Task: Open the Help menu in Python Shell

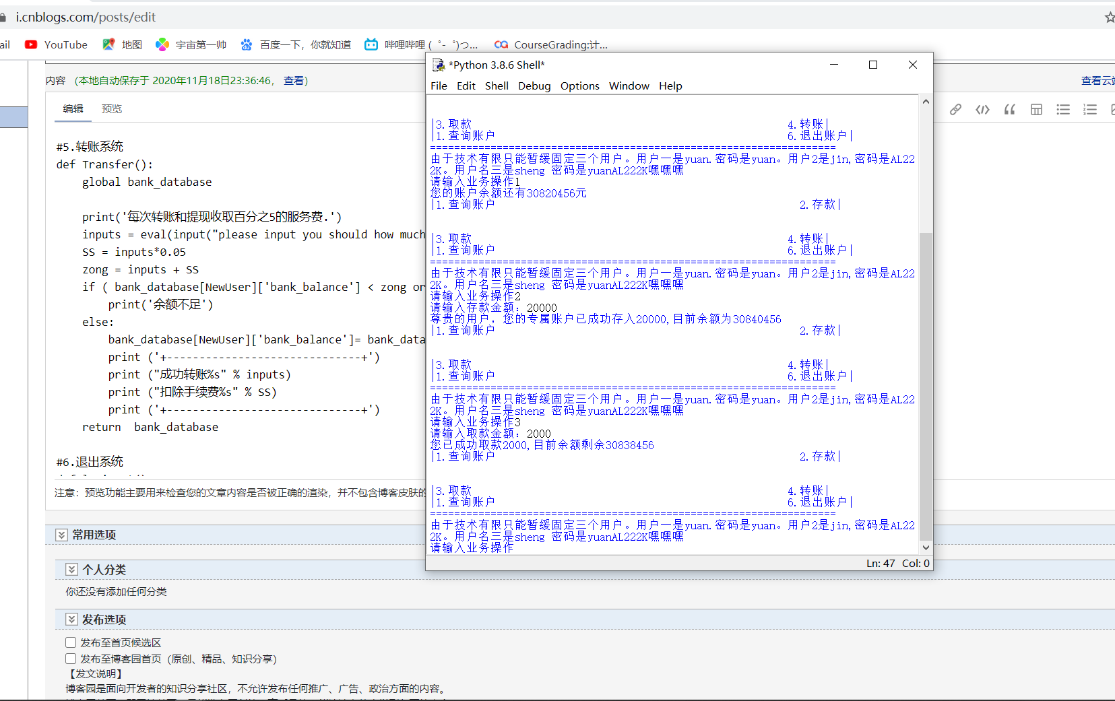Action: [670, 86]
